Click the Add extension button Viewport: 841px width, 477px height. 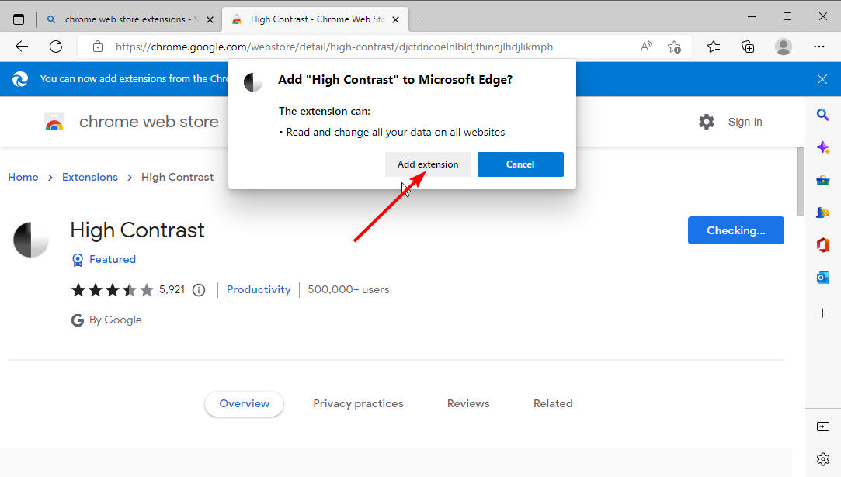click(x=428, y=164)
